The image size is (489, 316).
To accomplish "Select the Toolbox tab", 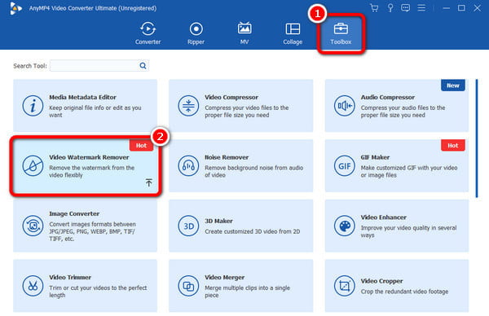I will [341, 33].
